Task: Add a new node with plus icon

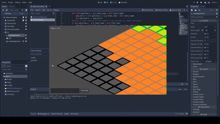Action: pyautogui.click(x=3, y=10)
